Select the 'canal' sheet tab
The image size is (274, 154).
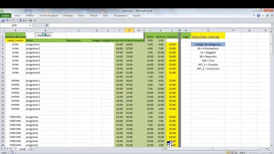(22, 149)
